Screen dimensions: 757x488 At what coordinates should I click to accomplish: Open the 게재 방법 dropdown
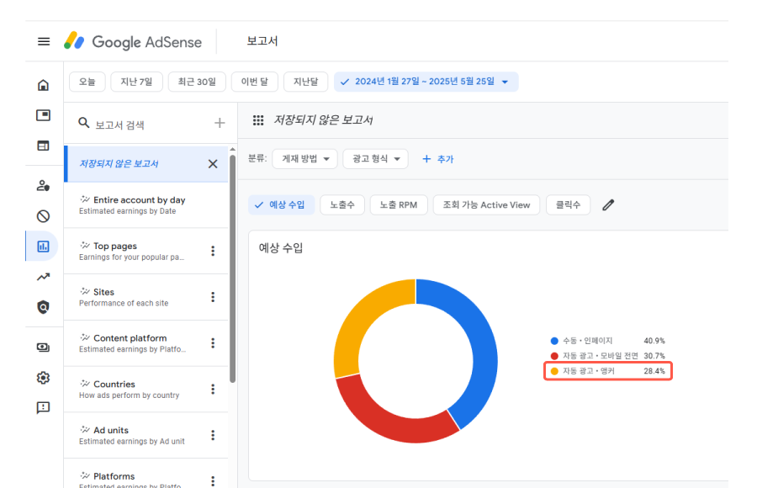304,158
